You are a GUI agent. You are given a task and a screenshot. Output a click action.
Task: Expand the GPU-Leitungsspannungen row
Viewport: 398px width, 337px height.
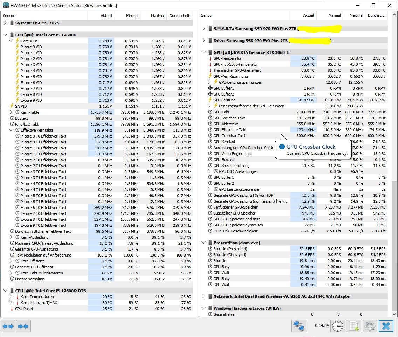210,82
